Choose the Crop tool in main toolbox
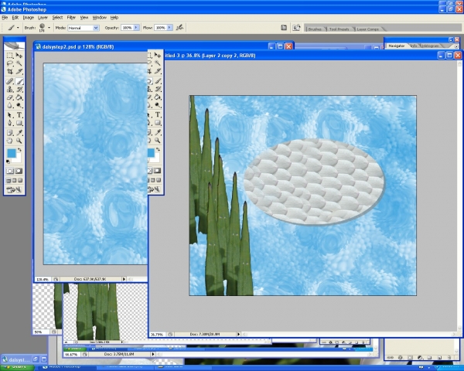The height and width of the screenshot is (371, 464). point(10,71)
